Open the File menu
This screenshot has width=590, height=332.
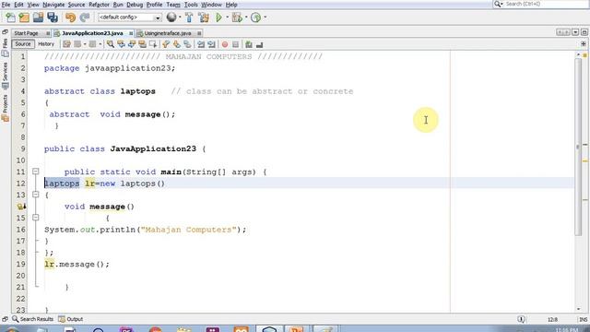coord(6,5)
